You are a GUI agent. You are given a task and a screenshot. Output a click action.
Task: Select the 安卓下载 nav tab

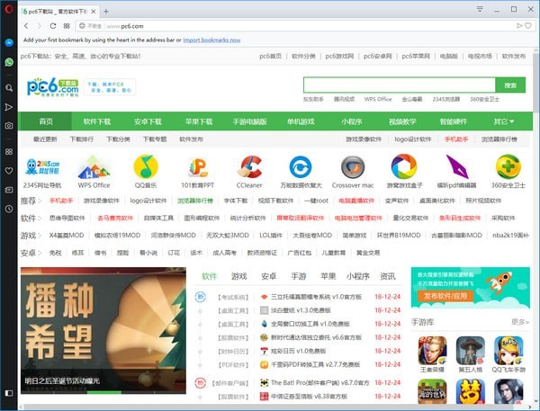tap(148, 121)
